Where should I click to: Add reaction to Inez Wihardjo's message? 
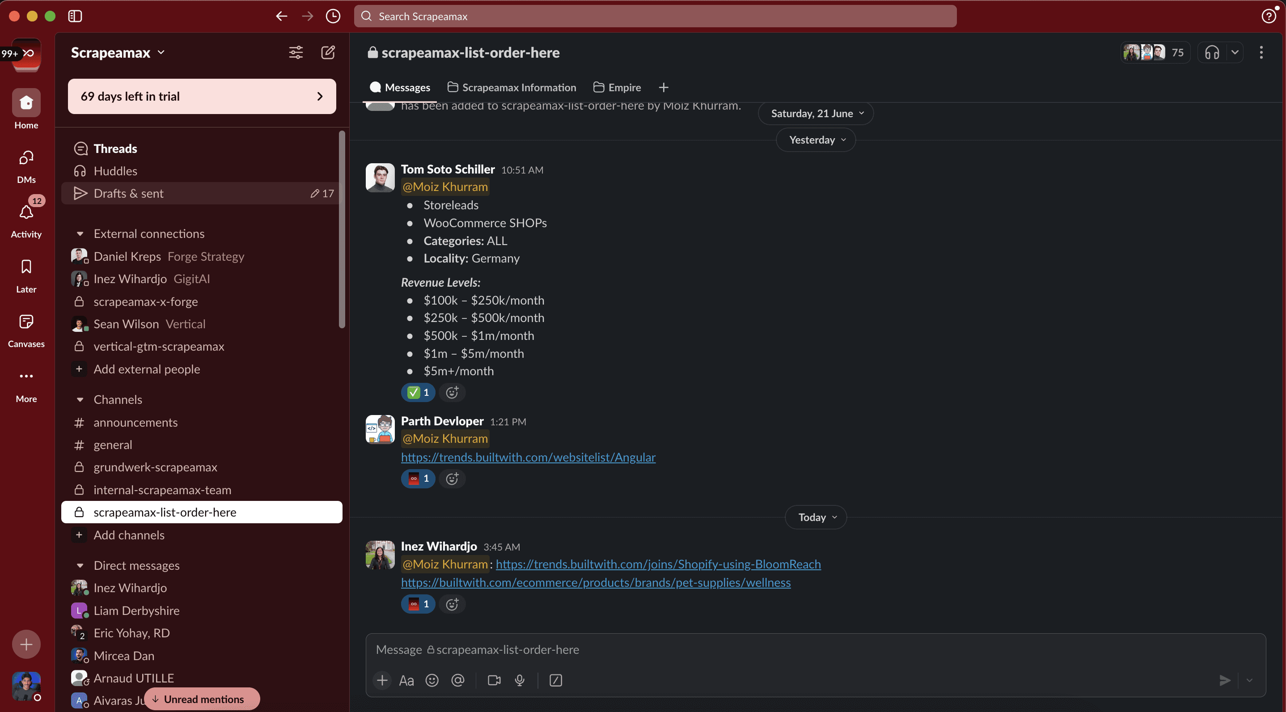[x=452, y=604]
